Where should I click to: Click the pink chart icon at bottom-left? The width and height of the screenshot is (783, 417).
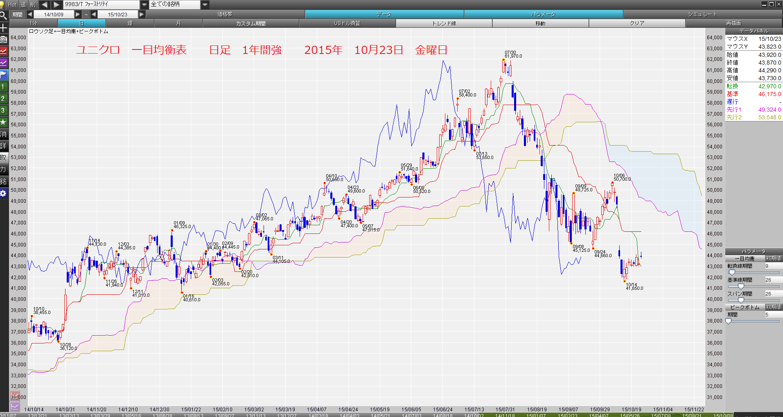pyautogui.click(x=15, y=396)
